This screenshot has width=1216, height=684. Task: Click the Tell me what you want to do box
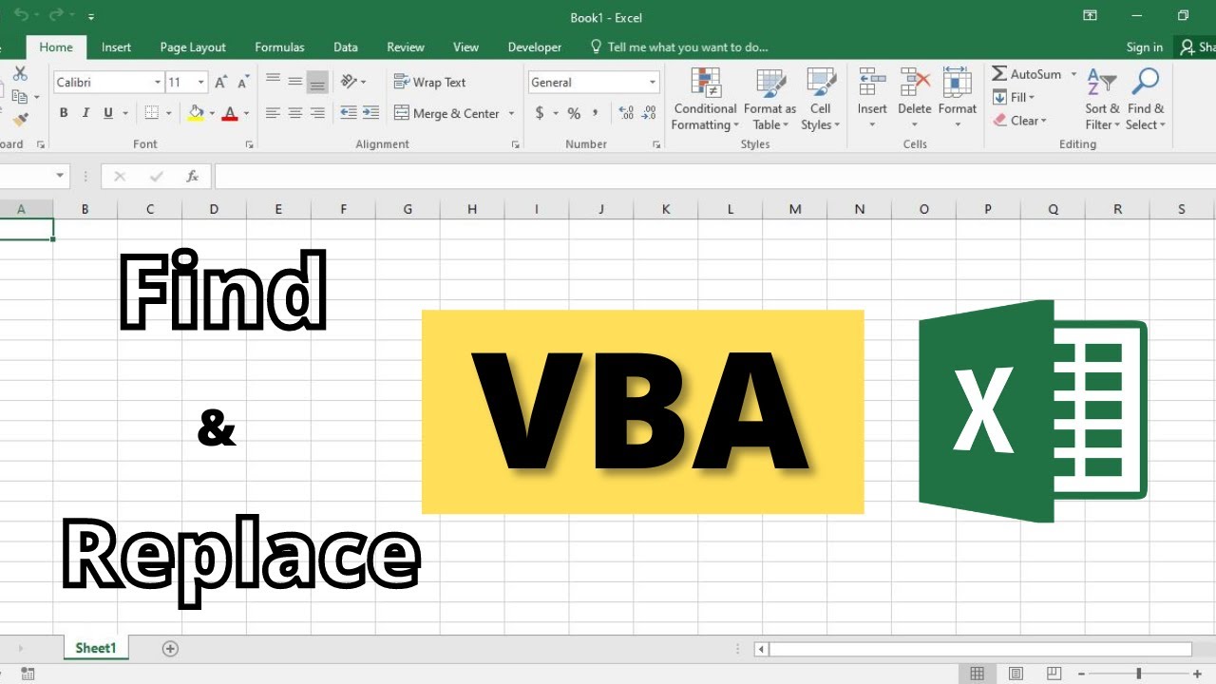pyautogui.click(x=678, y=47)
